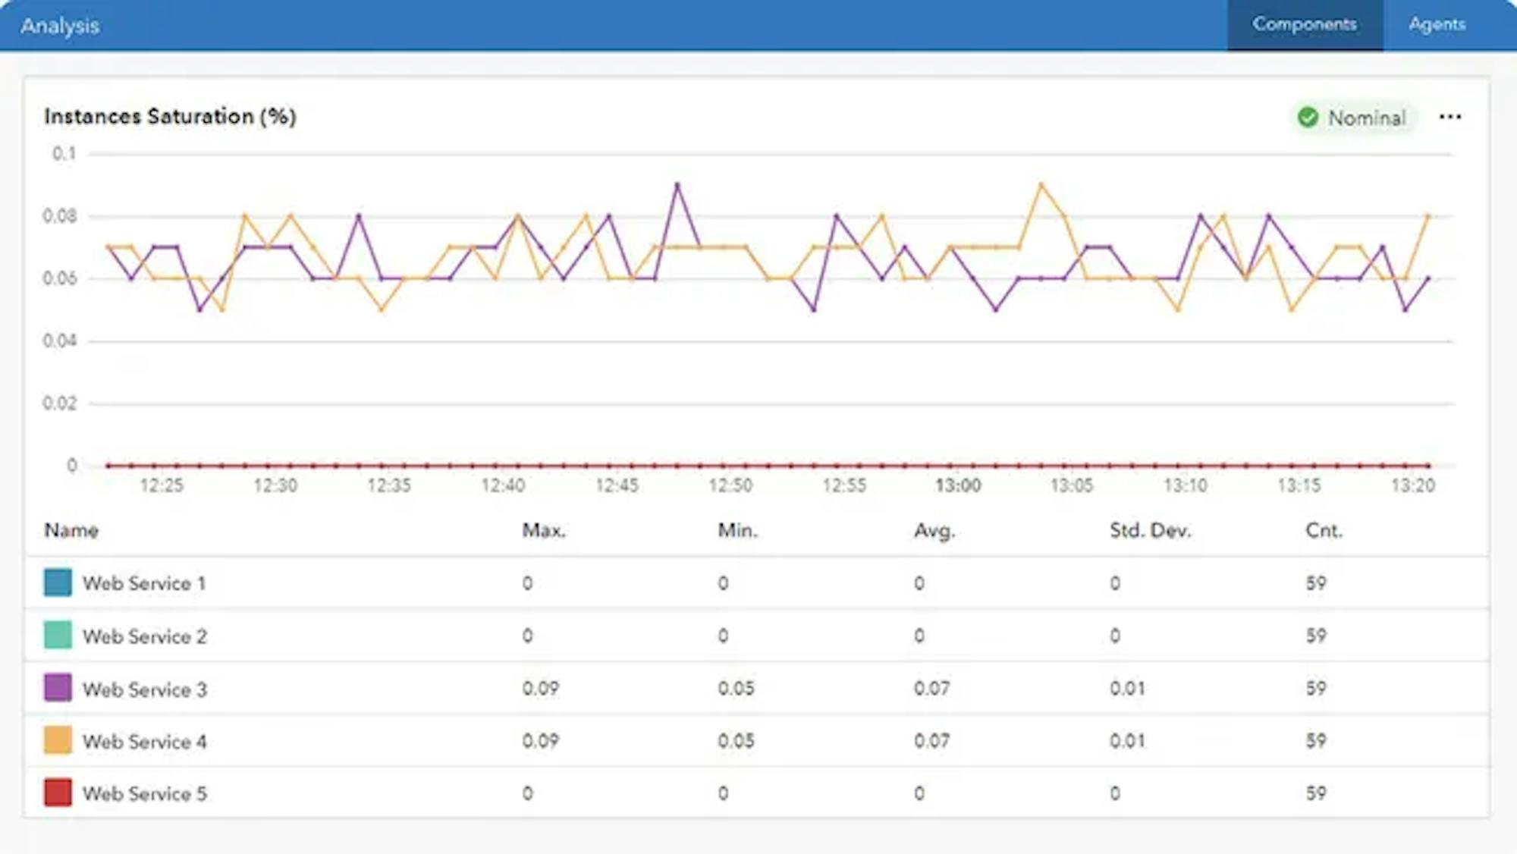This screenshot has width=1517, height=854.
Task: Switch to the Agents tab
Action: [x=1437, y=24]
